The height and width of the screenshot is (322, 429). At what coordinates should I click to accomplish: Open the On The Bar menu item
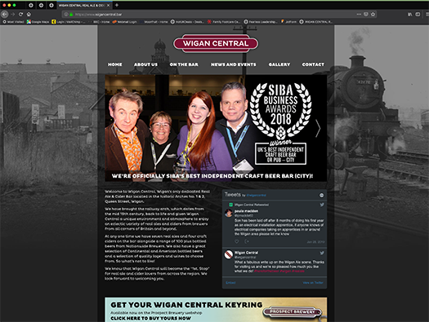point(184,64)
